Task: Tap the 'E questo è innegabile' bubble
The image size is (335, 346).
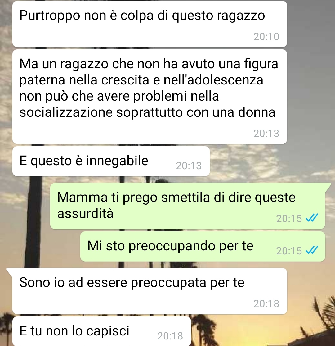Action: 111,161
